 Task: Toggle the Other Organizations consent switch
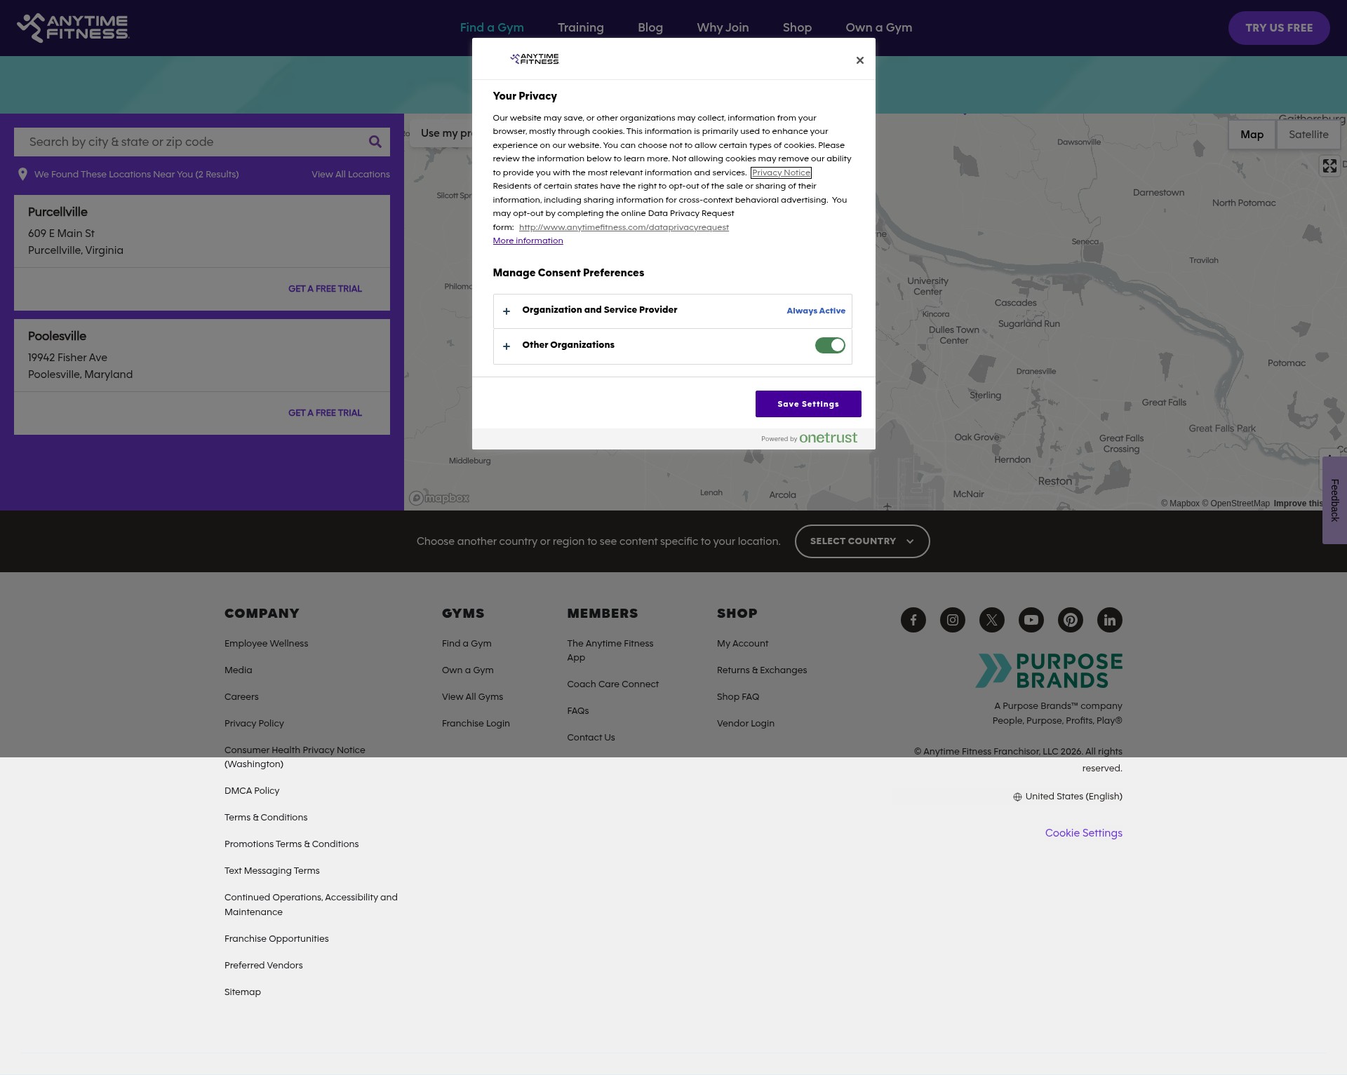pos(830,345)
